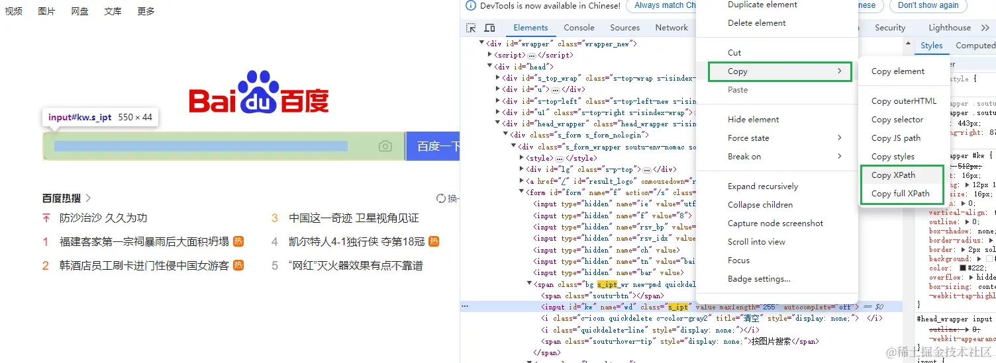Click the 百度一下 search button

[433, 146]
